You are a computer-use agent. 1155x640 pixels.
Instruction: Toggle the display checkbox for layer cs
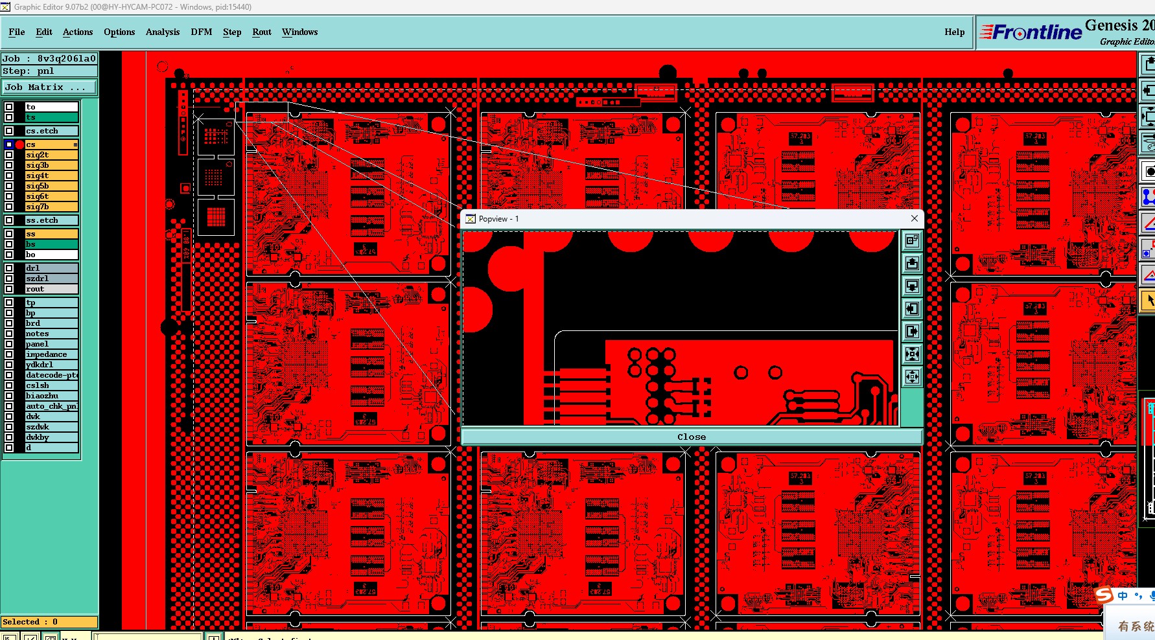[x=9, y=144]
